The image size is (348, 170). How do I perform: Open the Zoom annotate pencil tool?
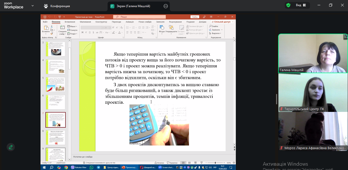tap(11, 147)
